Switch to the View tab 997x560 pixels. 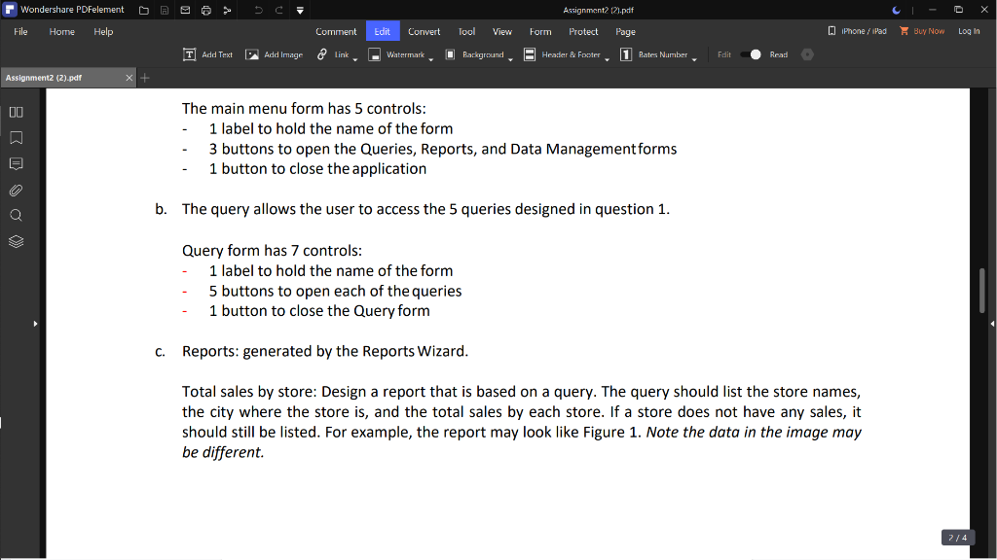(502, 31)
